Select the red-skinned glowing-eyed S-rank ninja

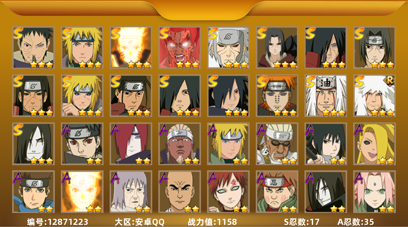pyautogui.click(x=179, y=48)
